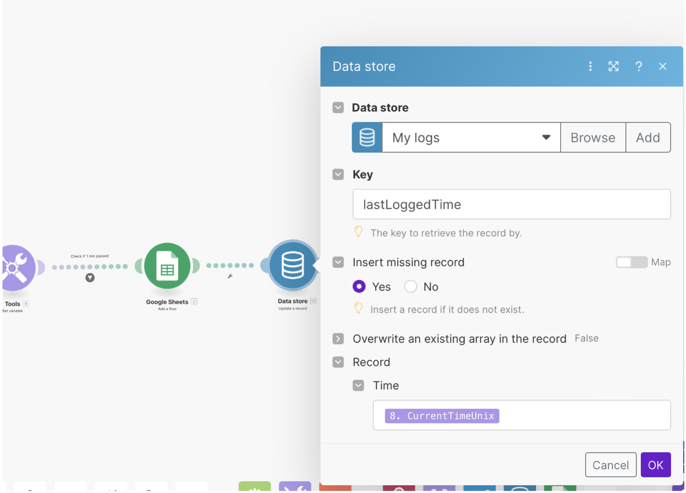The image size is (686, 493).
Task: Collapse the Insert missing record section
Action: tap(338, 262)
